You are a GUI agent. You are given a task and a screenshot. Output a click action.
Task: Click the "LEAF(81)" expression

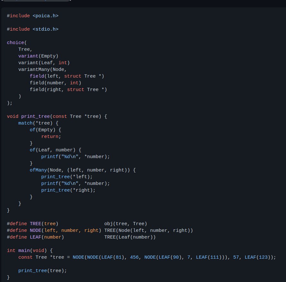coord(113,257)
